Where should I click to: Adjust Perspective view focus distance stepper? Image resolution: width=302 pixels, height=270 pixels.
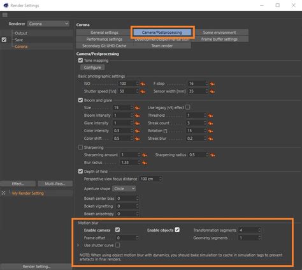point(161,179)
